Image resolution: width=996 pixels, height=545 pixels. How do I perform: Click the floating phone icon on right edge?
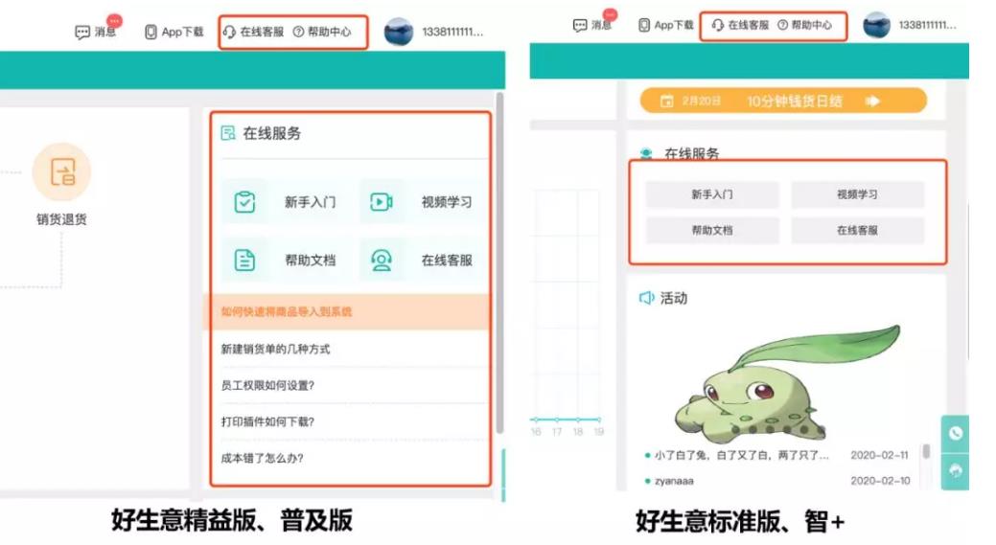coord(955,433)
